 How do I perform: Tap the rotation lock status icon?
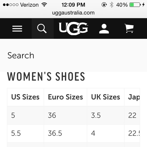(x=104, y=5)
